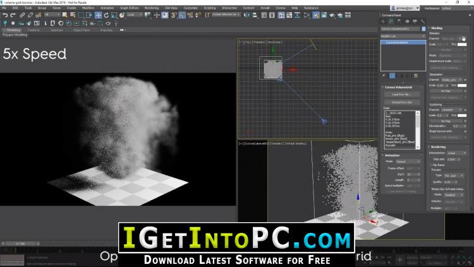This screenshot has width=474, height=267.
Task: Click the Undo arrow icon
Action: pos(4,15)
